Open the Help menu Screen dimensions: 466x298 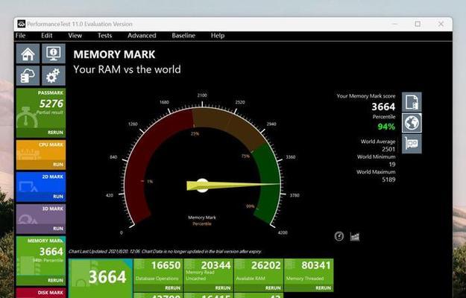[x=218, y=36]
